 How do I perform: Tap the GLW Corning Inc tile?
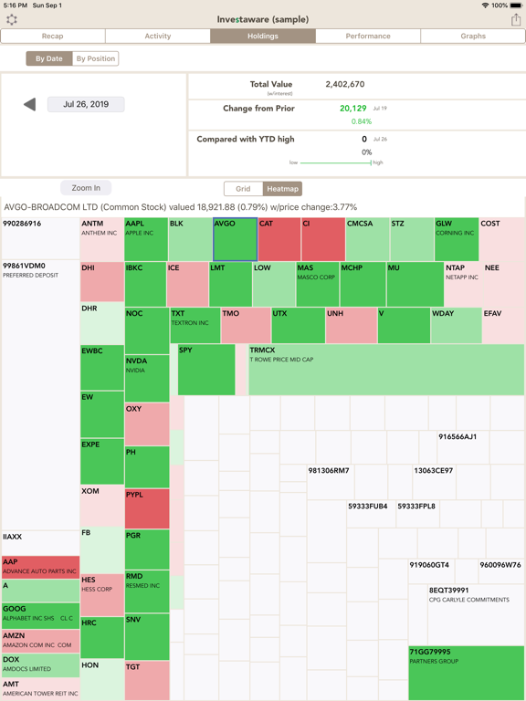457,239
